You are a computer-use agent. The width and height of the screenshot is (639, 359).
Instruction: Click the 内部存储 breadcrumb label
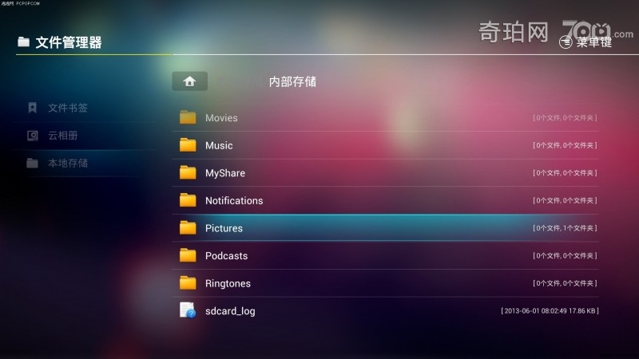point(292,82)
